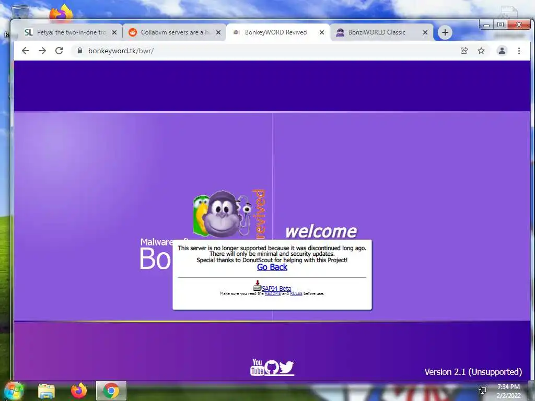Screen dimensions: 535x401
Task: Click the Firefox desktop shortcut icon
Action: pos(61,14)
